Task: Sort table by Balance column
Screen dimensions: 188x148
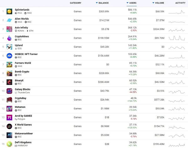Action: (x=103, y=3)
